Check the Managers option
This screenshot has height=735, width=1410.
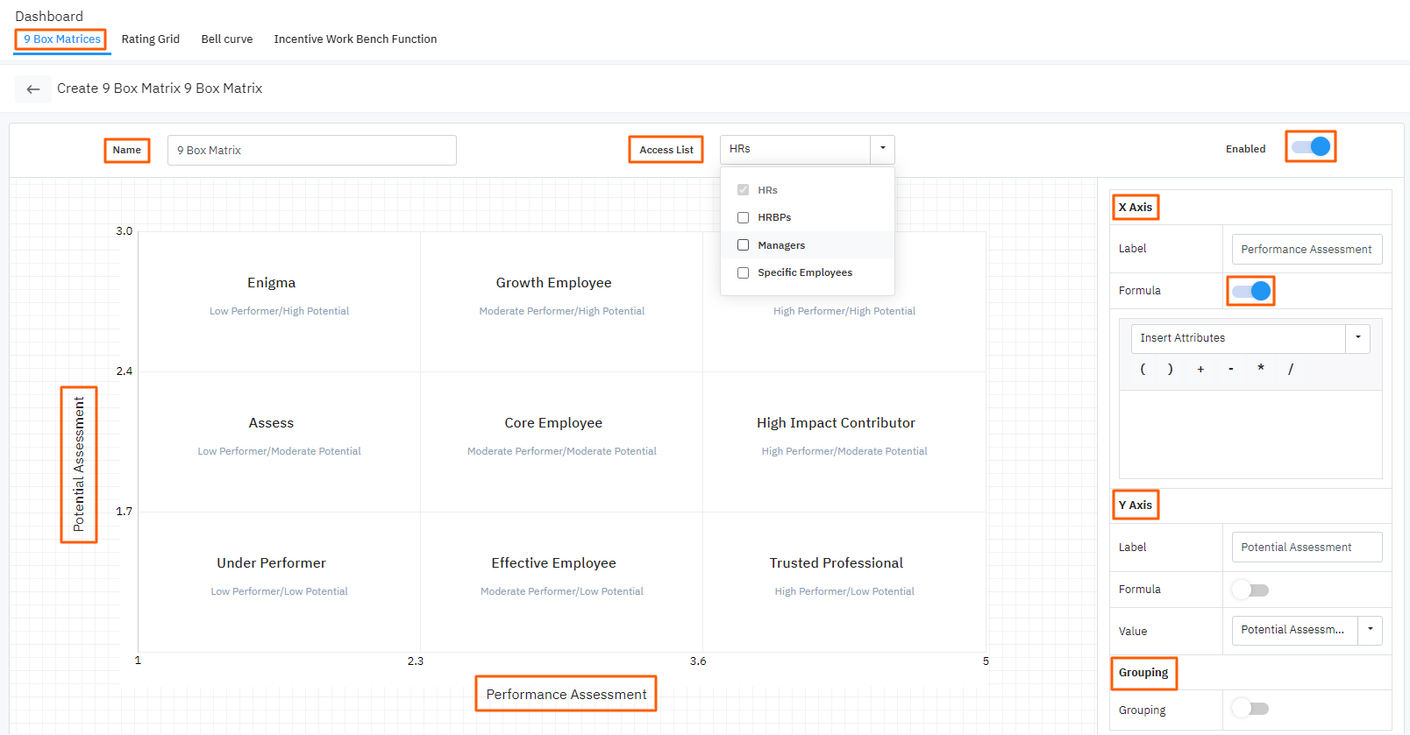coord(744,245)
